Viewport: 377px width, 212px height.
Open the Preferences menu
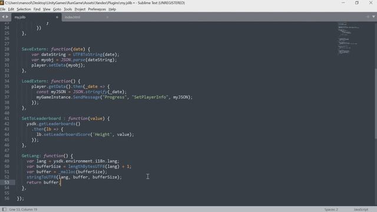click(x=97, y=9)
